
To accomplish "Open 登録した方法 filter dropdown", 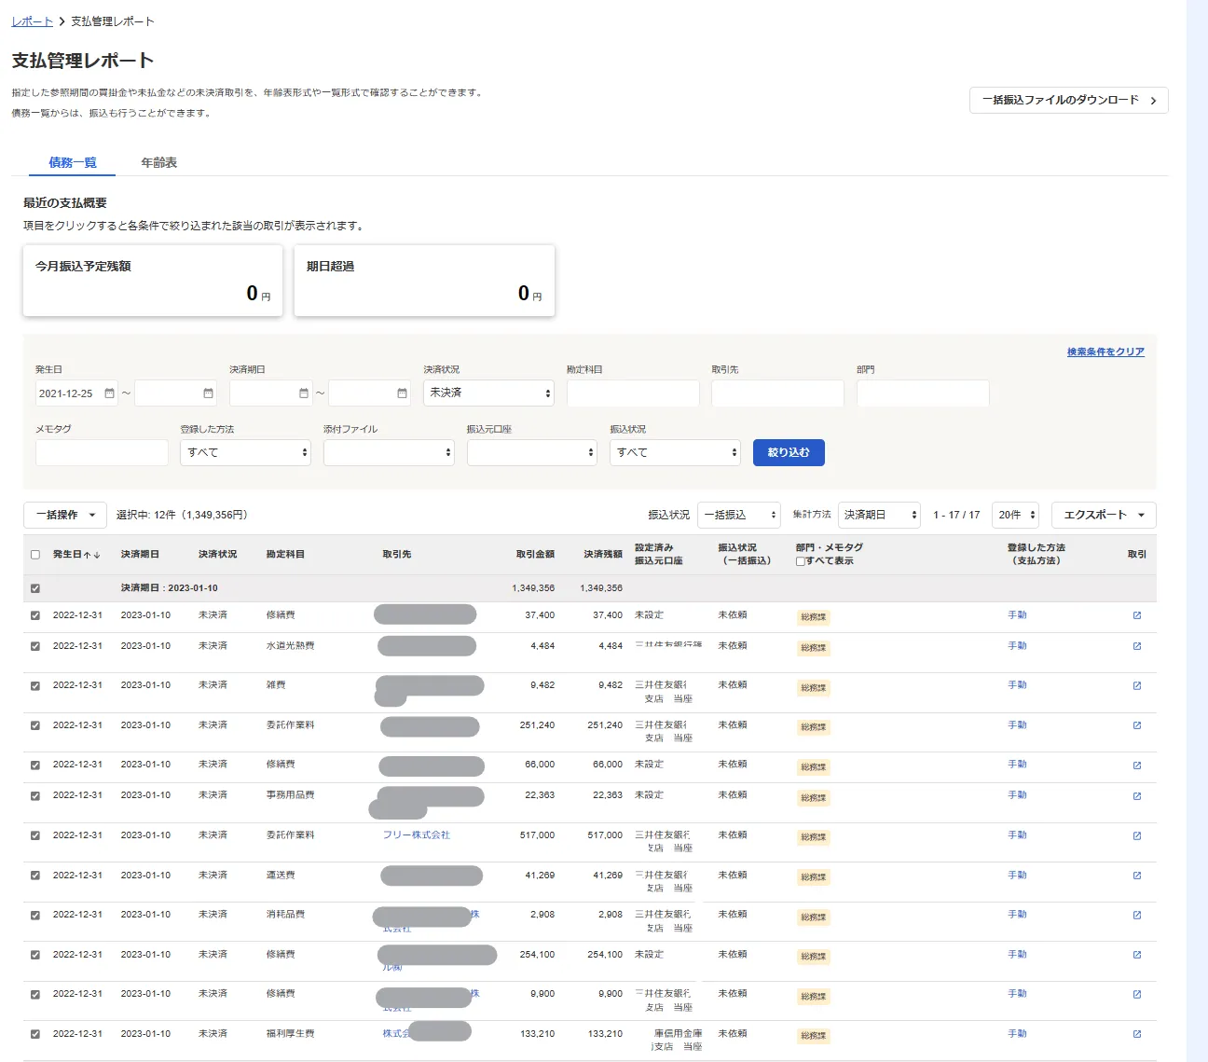I will (245, 452).
